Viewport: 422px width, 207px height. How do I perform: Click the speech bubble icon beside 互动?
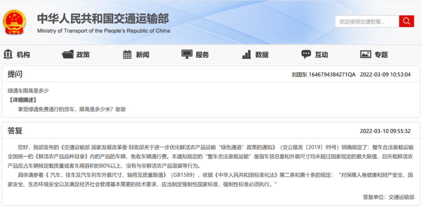(306, 54)
